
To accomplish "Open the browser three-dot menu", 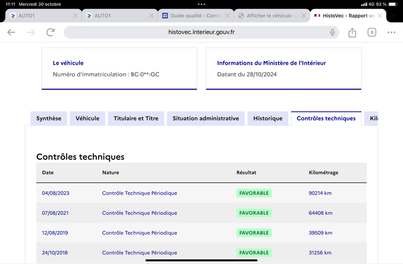I will 391,32.
